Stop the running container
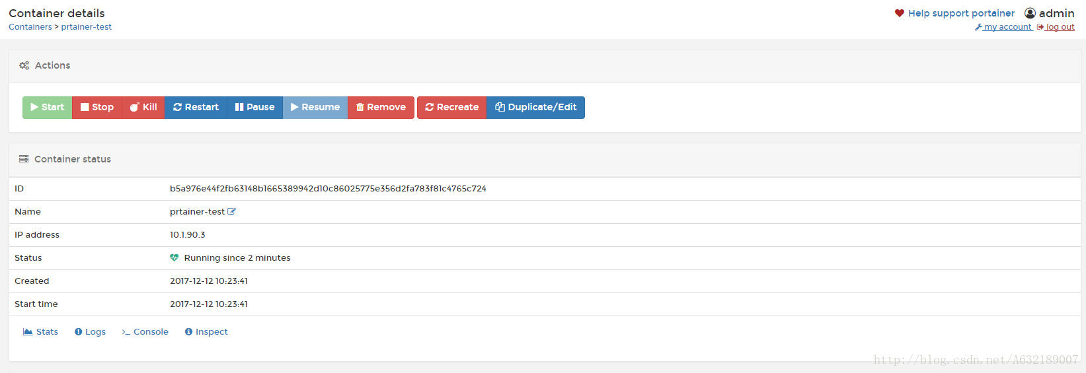Viewport: 1086px width, 373px height. coord(97,108)
